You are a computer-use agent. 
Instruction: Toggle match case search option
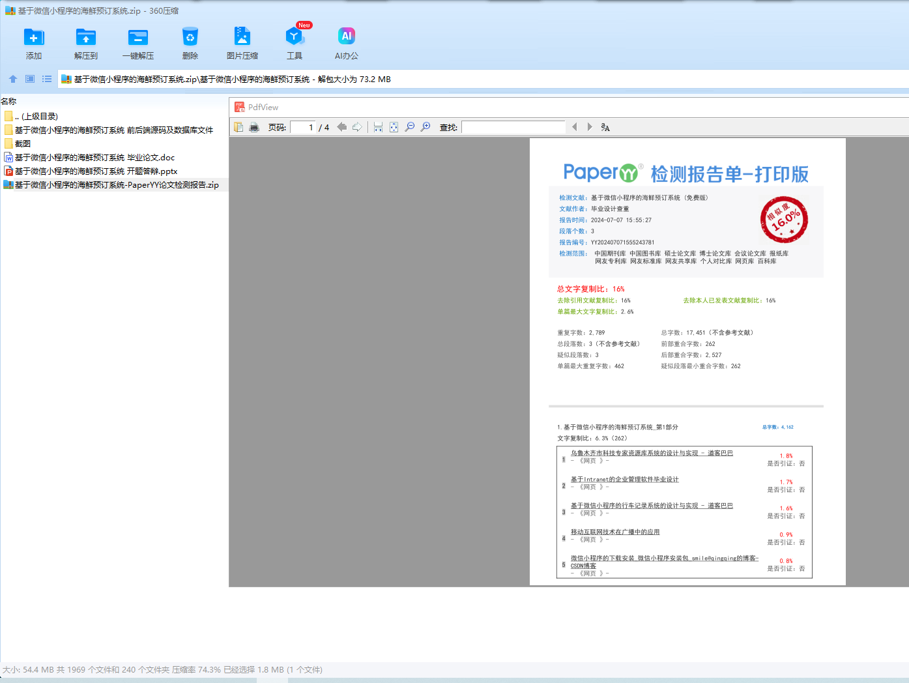coord(605,127)
